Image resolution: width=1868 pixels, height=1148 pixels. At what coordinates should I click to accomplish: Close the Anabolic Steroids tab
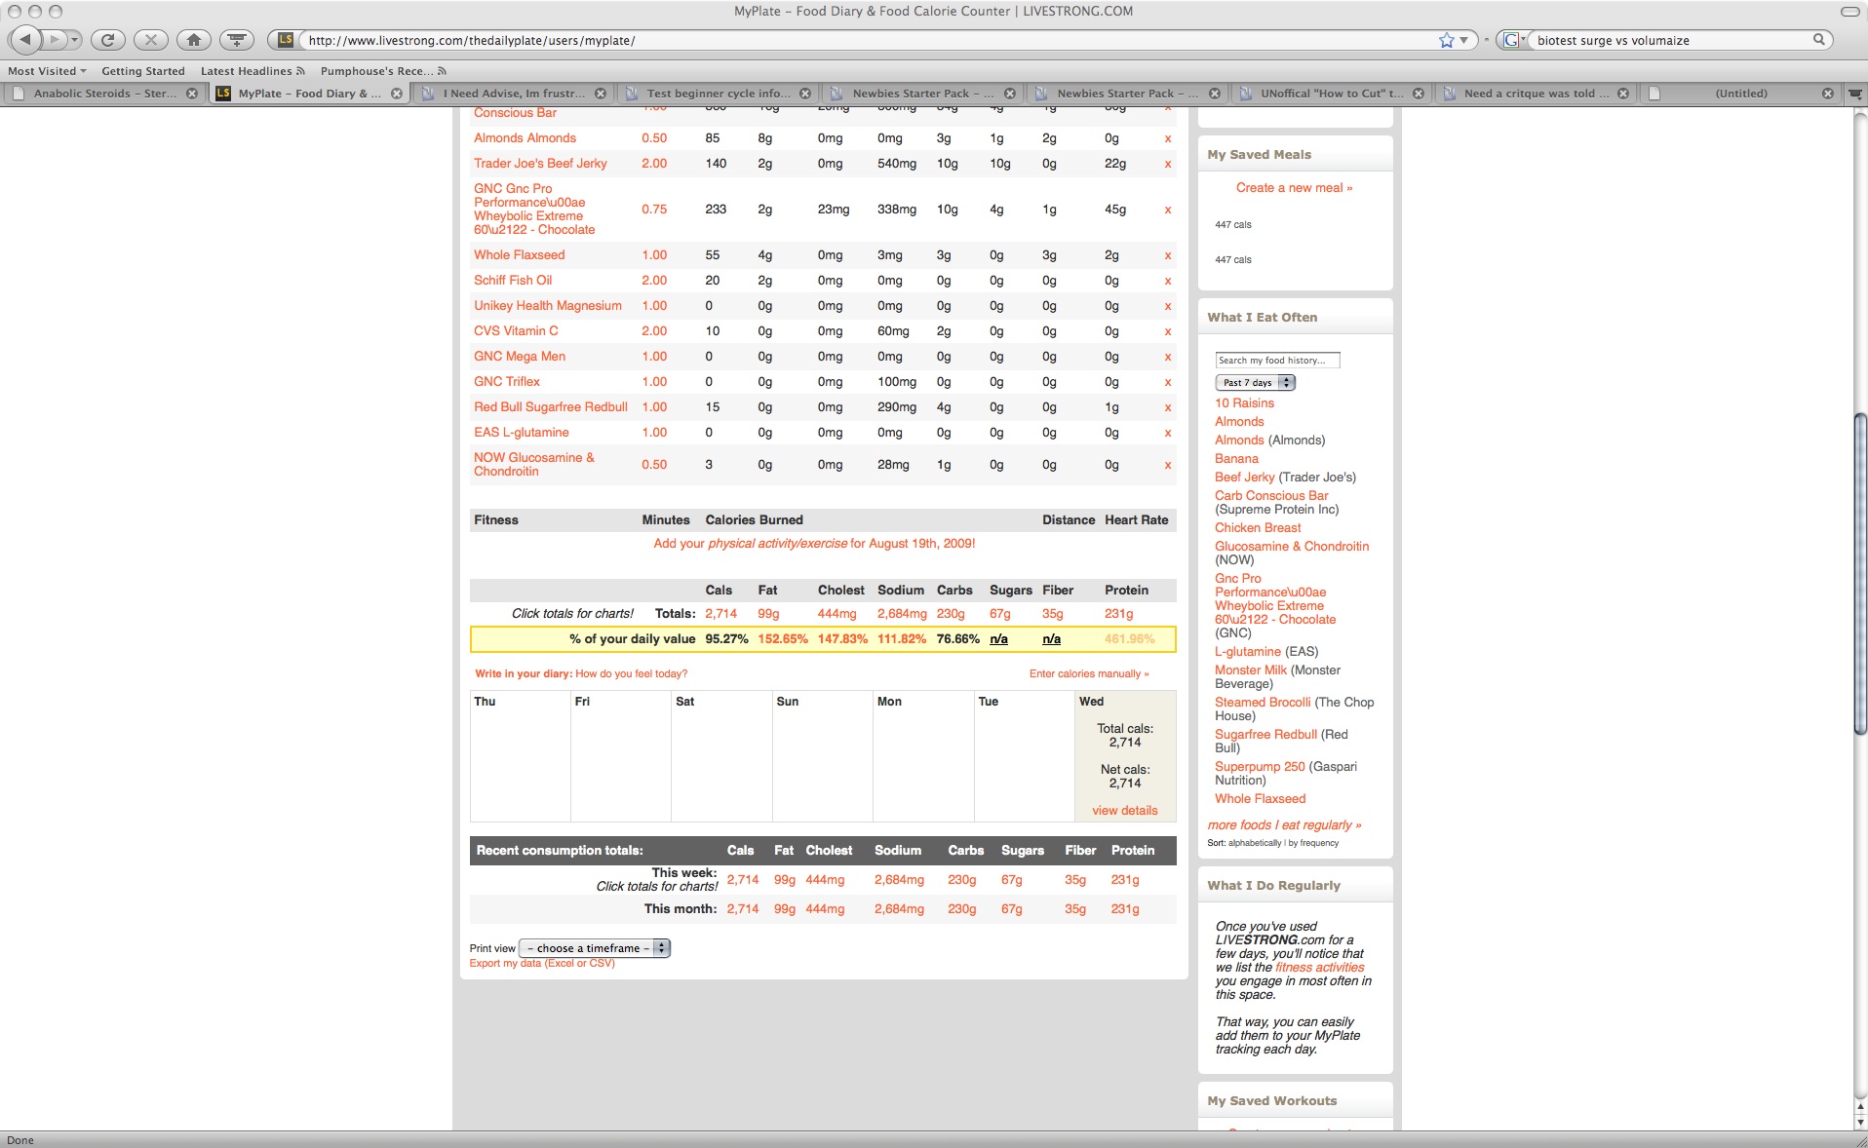pyautogui.click(x=192, y=94)
